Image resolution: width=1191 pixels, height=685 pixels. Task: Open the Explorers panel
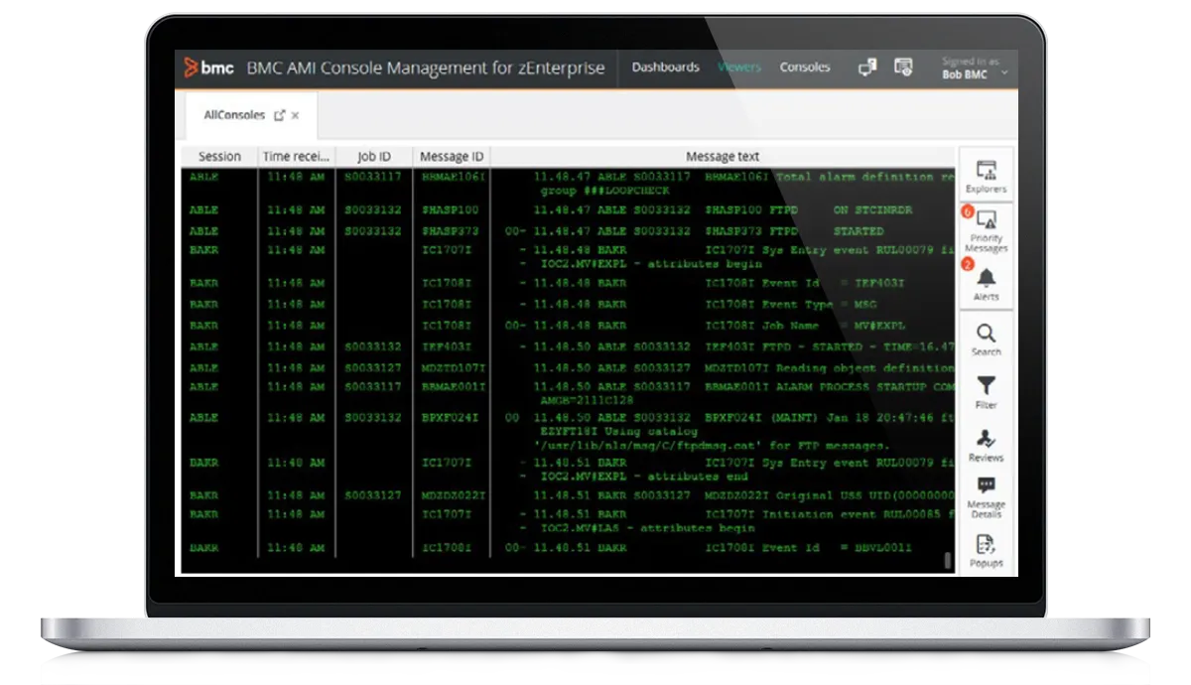986,176
